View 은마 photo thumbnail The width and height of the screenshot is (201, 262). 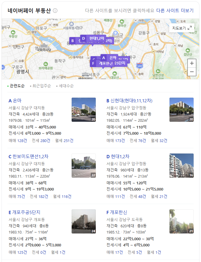(x=84, y=110)
